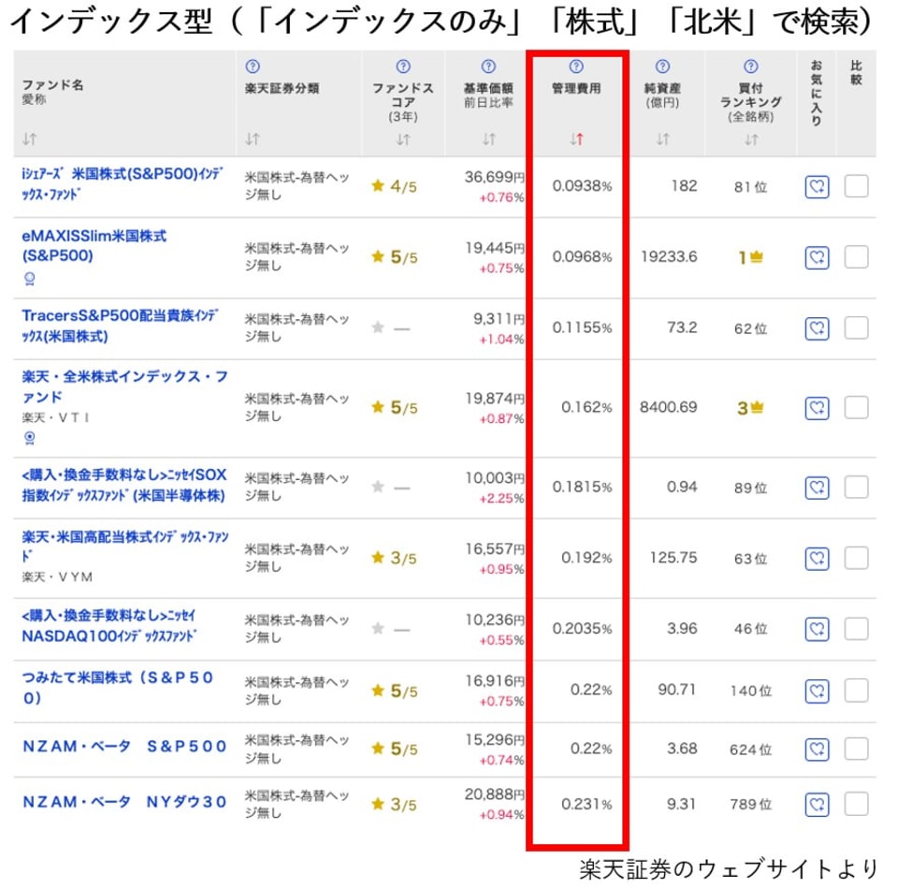Check compare box for 楽天・米国高配当株式
The image size is (898, 889).
(x=856, y=558)
